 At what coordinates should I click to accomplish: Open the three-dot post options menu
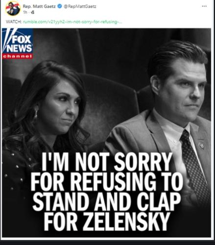tap(204, 6)
